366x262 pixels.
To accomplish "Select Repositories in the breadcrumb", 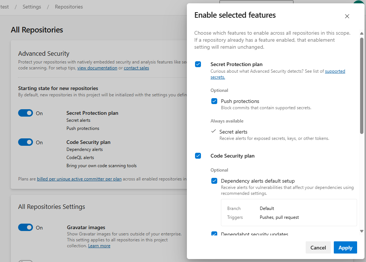I will pyautogui.click(x=69, y=7).
